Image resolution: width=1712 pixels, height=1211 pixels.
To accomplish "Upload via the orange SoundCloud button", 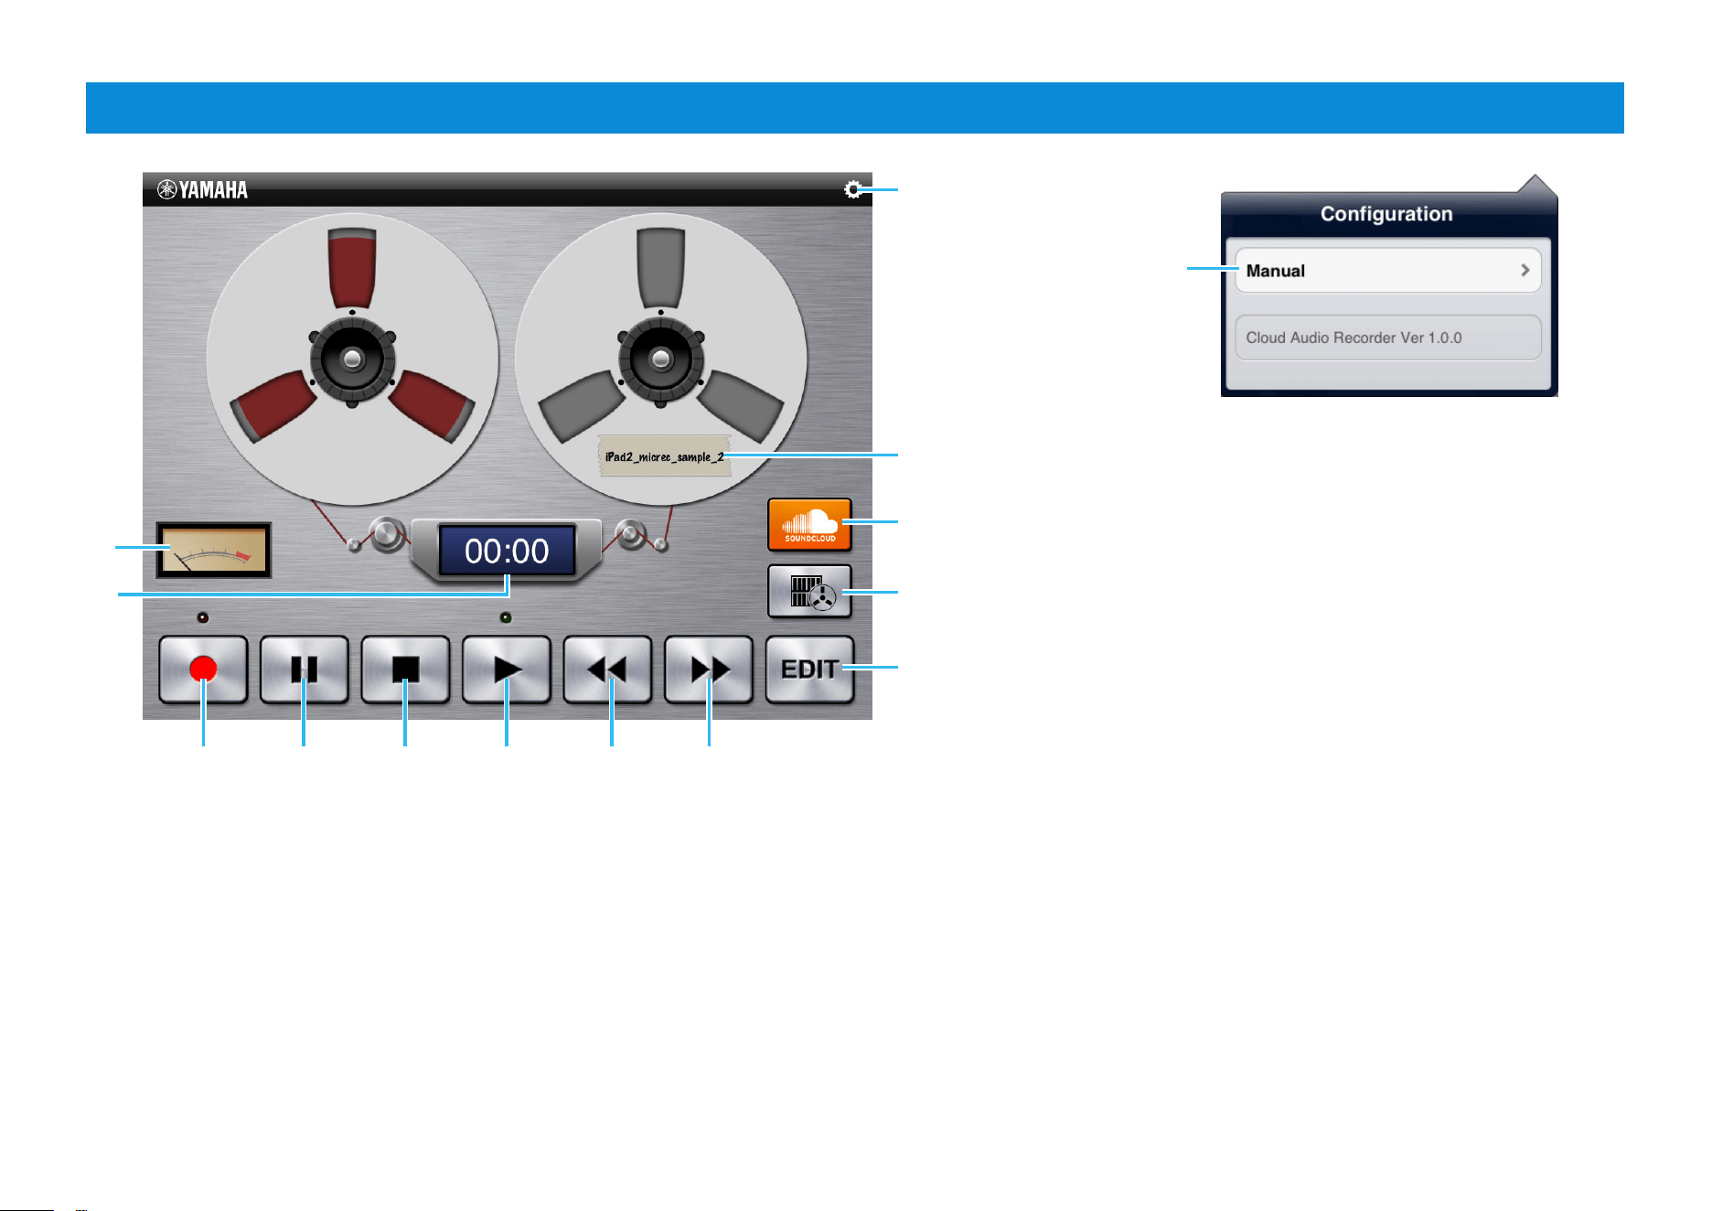I will click(809, 524).
